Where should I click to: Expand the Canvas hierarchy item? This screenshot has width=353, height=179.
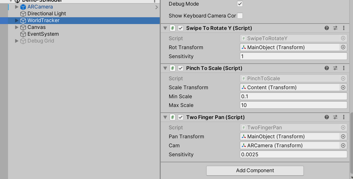[17, 27]
